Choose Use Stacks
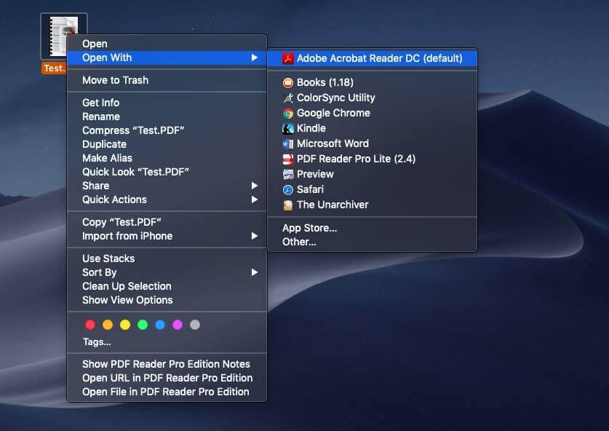Screen dimensions: 609x431 tap(167, 258)
